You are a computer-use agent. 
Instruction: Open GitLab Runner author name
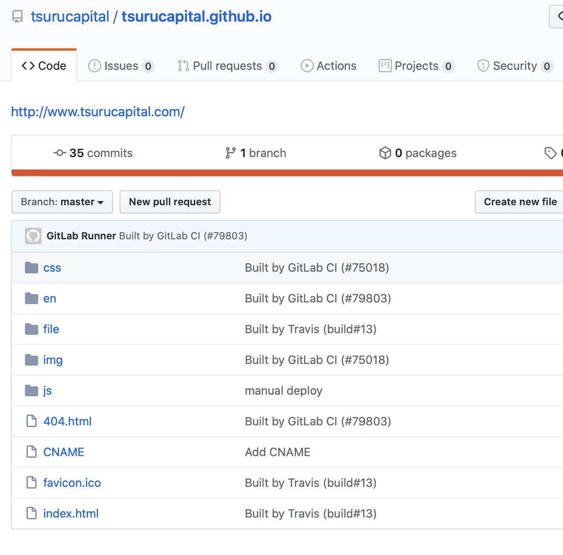81,236
